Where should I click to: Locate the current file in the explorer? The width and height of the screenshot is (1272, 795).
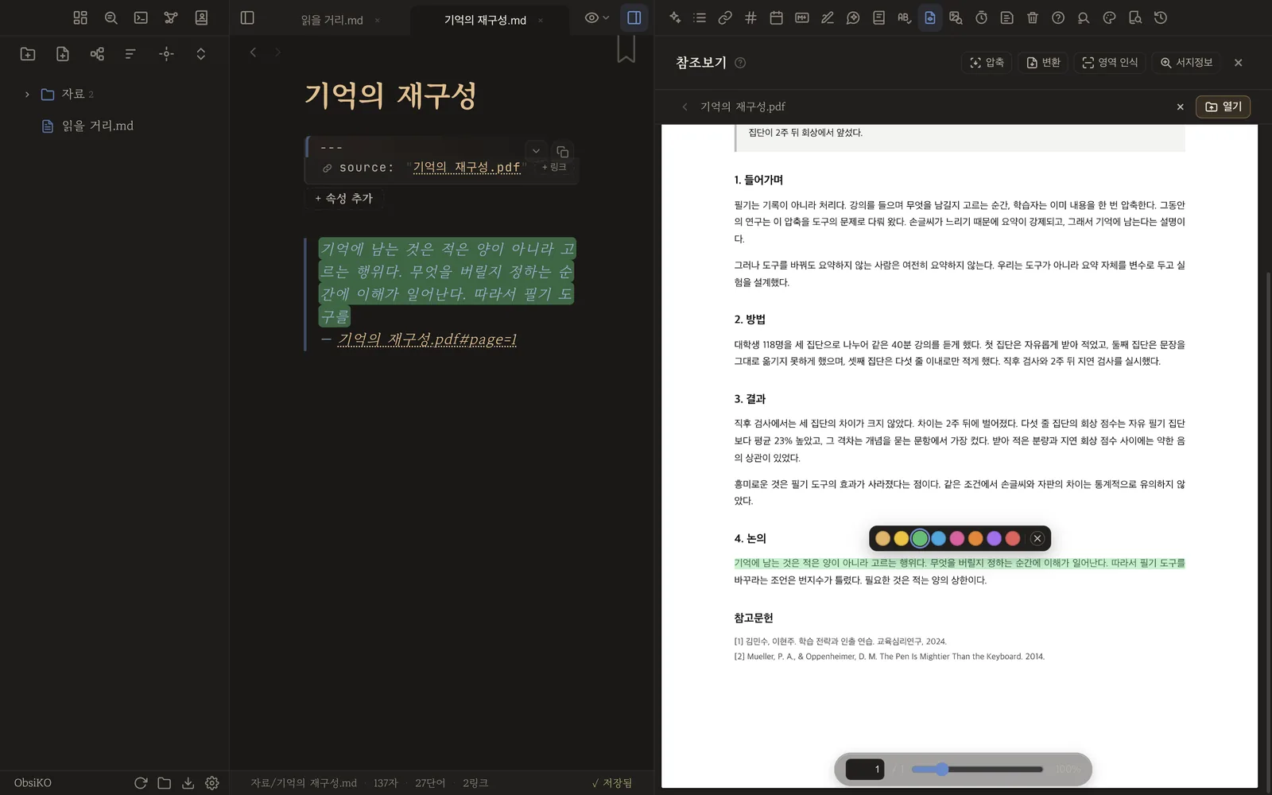tap(166, 54)
